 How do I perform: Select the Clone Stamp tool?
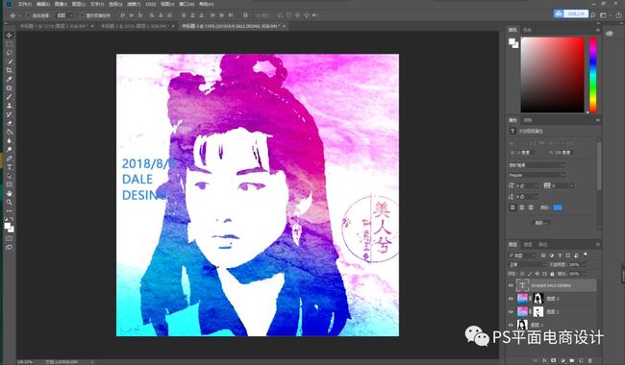pyautogui.click(x=9, y=106)
